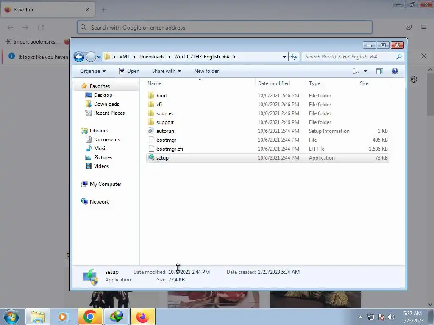Image resolution: width=434 pixels, height=325 pixels.
Task: Refresh the folder via address bar refresh icon
Action: click(x=294, y=57)
